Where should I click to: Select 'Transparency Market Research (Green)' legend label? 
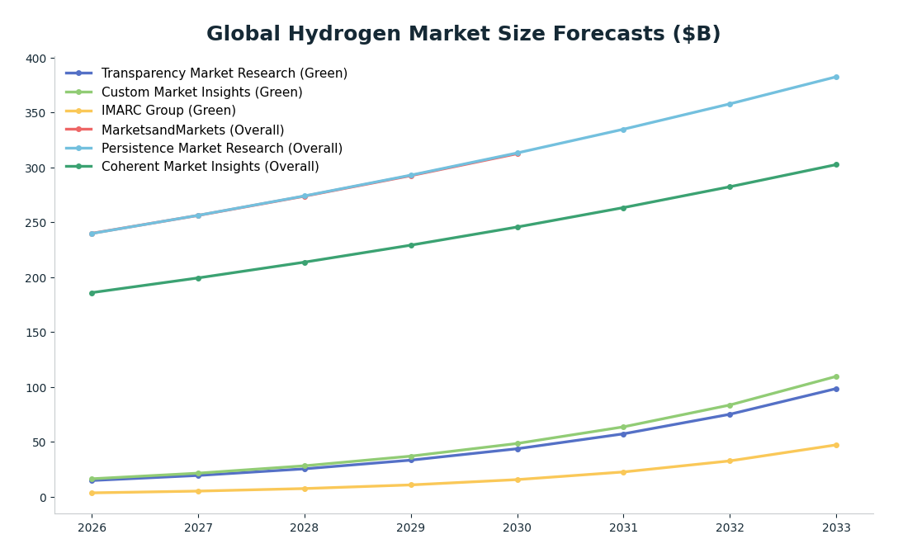(x=224, y=73)
